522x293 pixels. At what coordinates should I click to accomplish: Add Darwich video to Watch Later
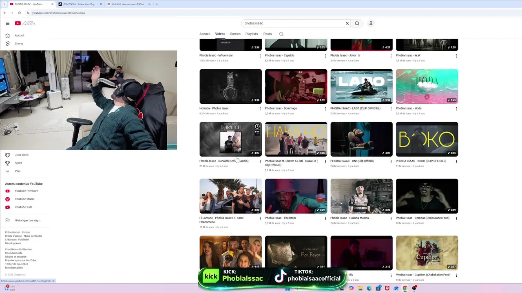(x=257, y=127)
